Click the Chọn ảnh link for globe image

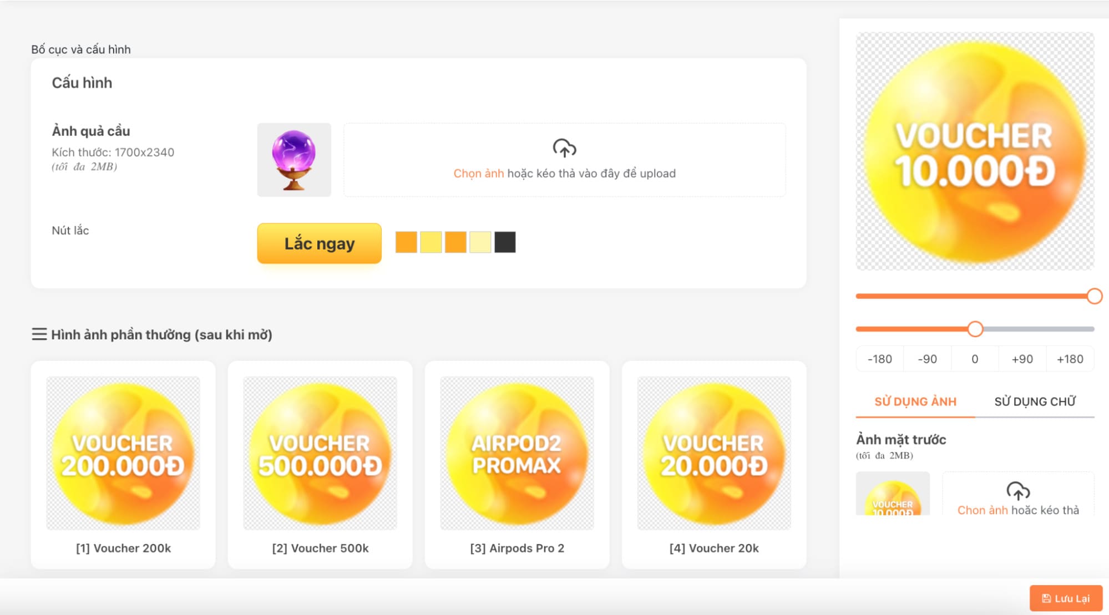(x=478, y=174)
